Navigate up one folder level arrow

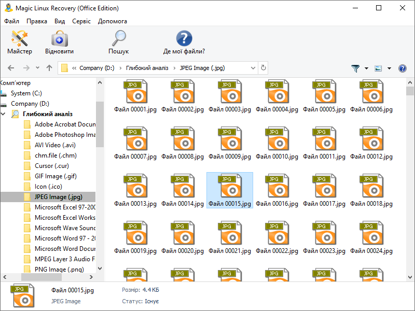coord(49,68)
